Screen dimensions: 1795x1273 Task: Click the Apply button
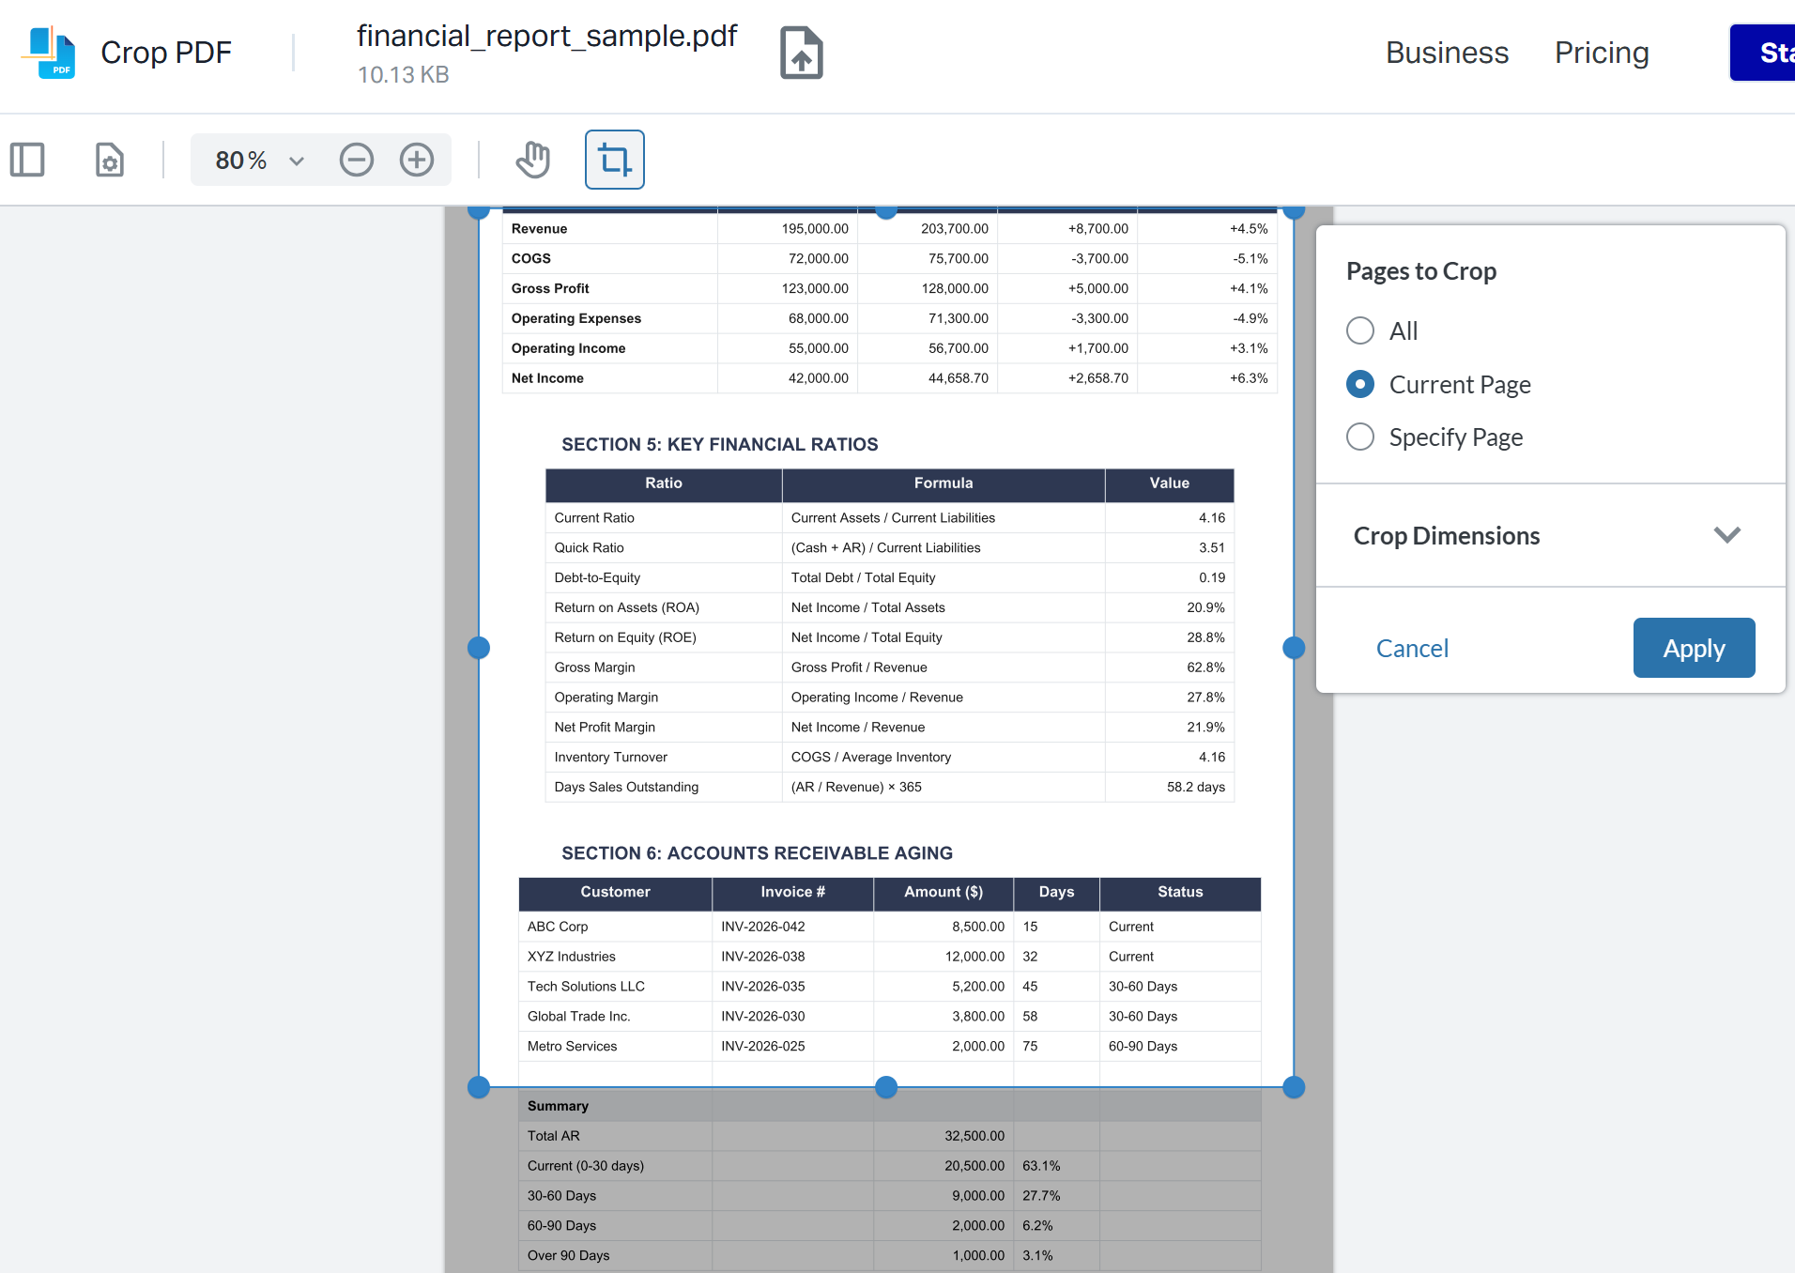click(x=1695, y=648)
